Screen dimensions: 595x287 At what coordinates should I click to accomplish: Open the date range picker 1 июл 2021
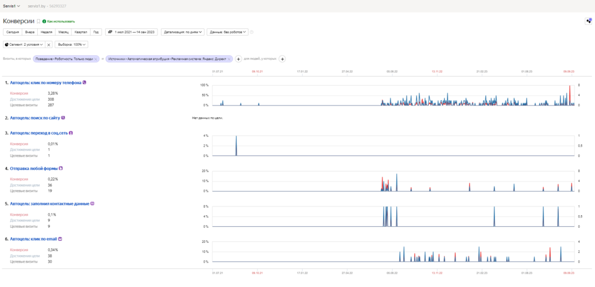(x=131, y=32)
